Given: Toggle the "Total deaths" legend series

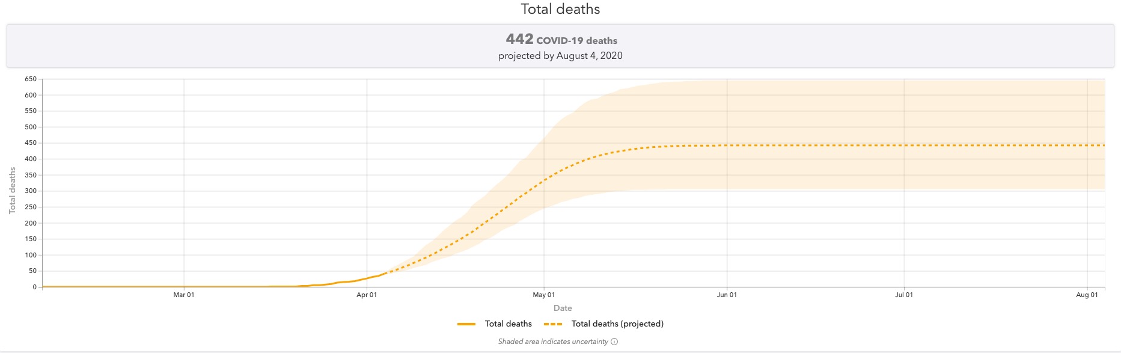Looking at the screenshot, I should (x=508, y=324).
